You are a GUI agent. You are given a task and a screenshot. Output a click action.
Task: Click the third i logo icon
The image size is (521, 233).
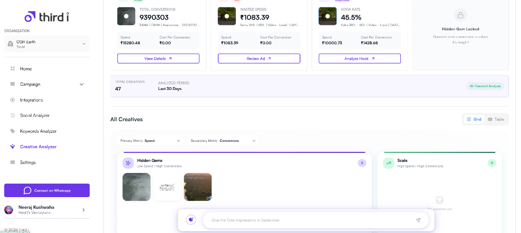click(x=30, y=16)
